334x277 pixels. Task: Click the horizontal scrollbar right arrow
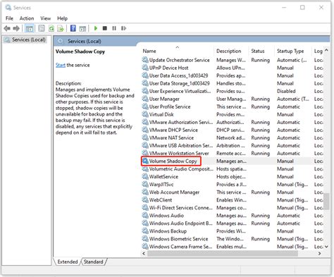[x=319, y=254]
